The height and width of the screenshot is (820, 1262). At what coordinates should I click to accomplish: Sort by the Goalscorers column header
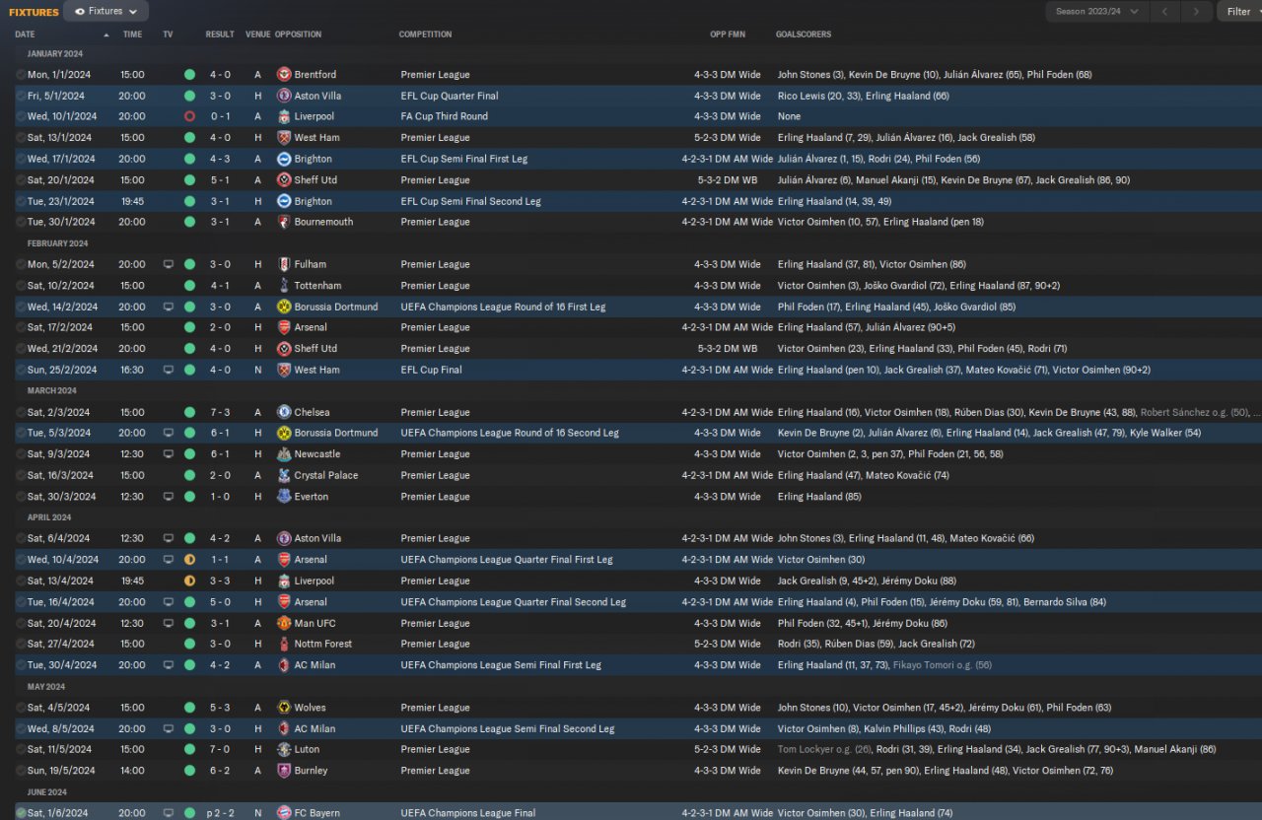pyautogui.click(x=804, y=34)
